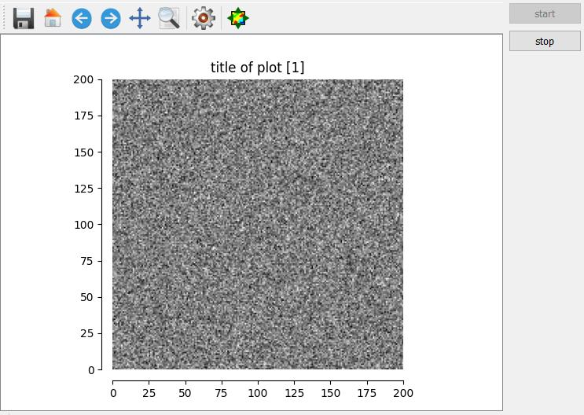This screenshot has width=584, height=415.
Task: Open Configure subplots gear icon
Action: pos(204,18)
